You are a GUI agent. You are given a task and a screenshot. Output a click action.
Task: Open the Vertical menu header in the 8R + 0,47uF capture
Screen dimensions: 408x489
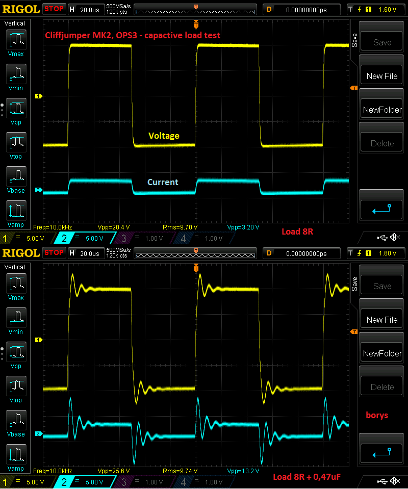coord(15,267)
